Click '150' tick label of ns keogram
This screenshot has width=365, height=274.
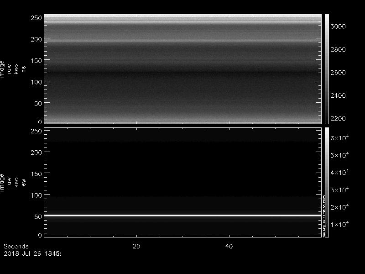coord(36,61)
